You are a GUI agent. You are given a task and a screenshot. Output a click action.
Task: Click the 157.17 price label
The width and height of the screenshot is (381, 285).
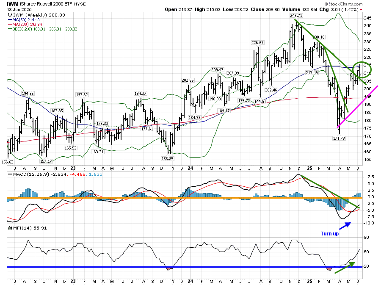tap(46, 161)
